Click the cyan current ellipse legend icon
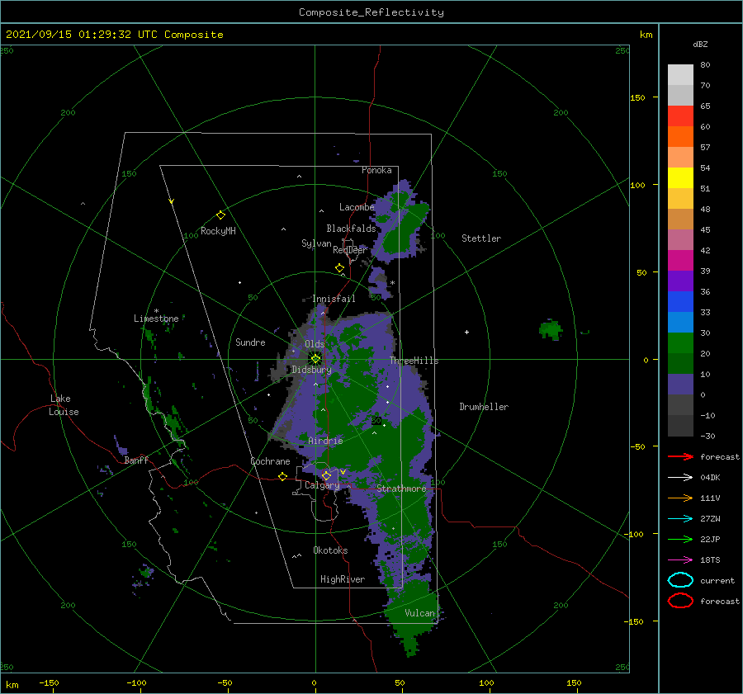743x694 pixels. [x=680, y=580]
